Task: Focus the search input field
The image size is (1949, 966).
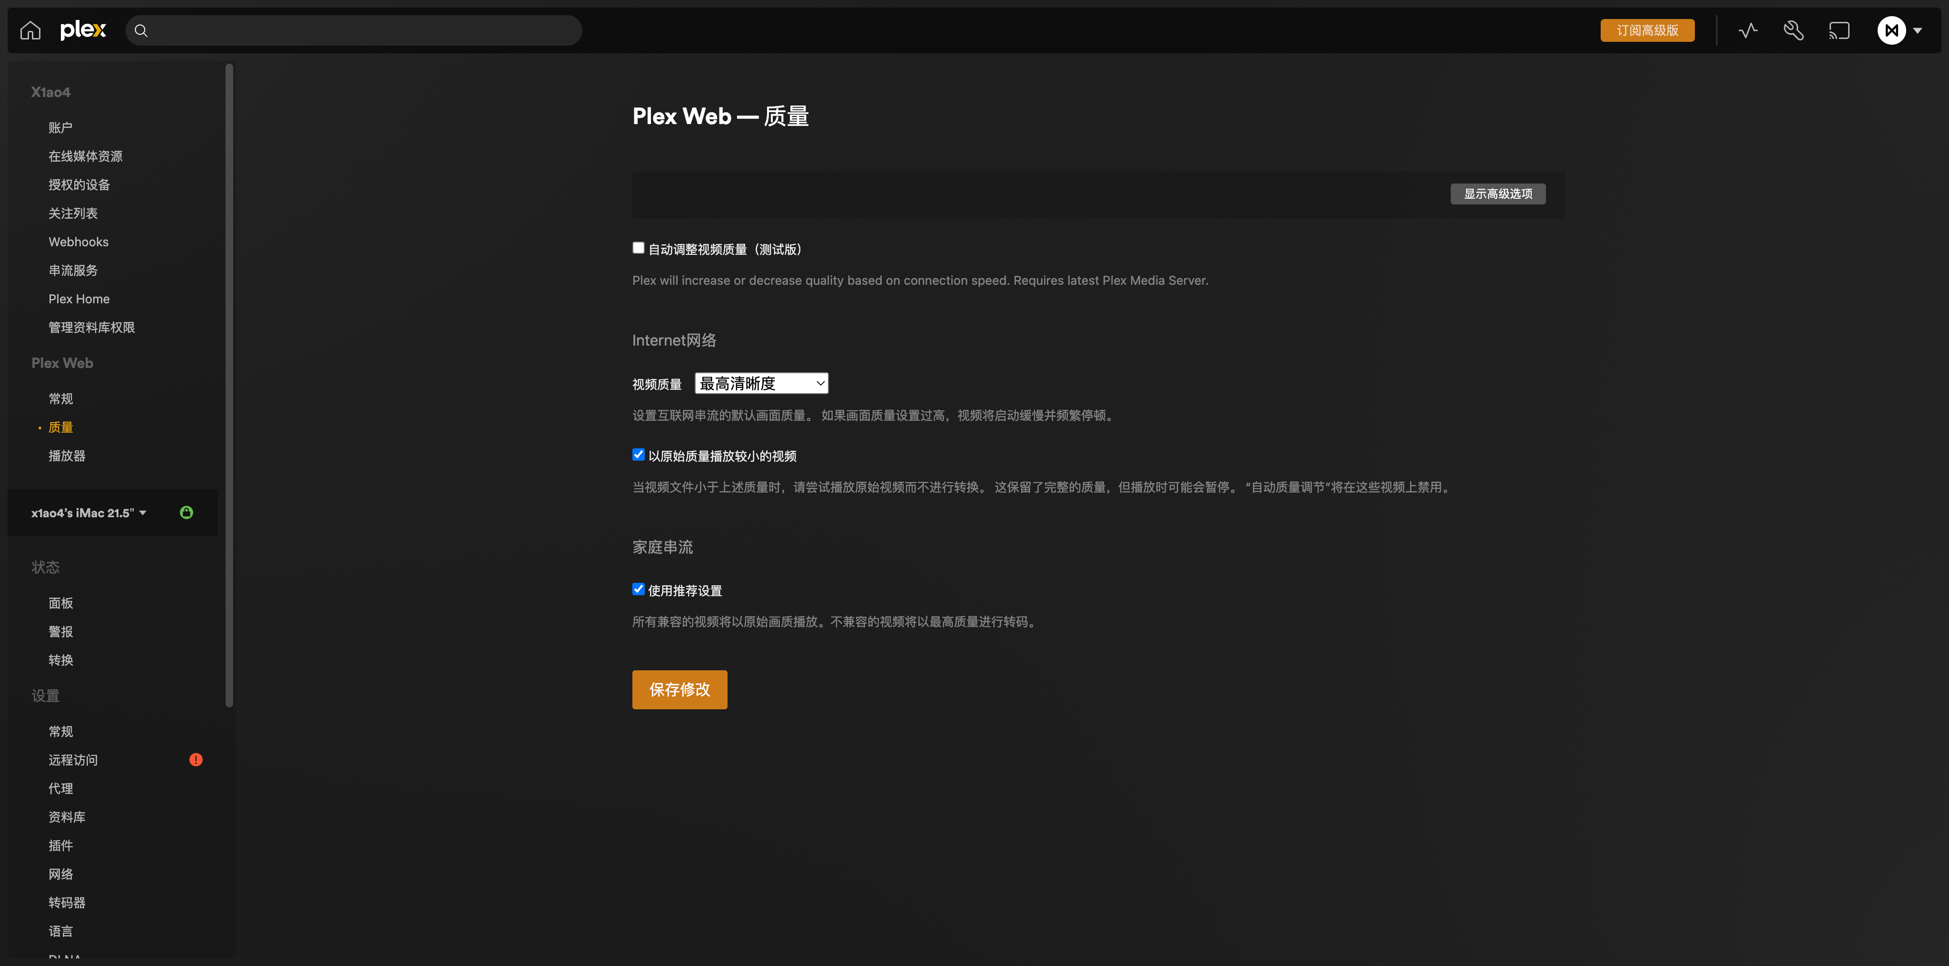Action: point(354,30)
